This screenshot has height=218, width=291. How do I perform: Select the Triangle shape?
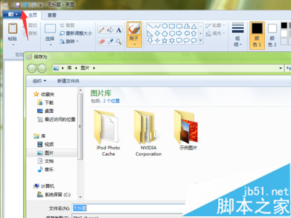[x=194, y=26]
